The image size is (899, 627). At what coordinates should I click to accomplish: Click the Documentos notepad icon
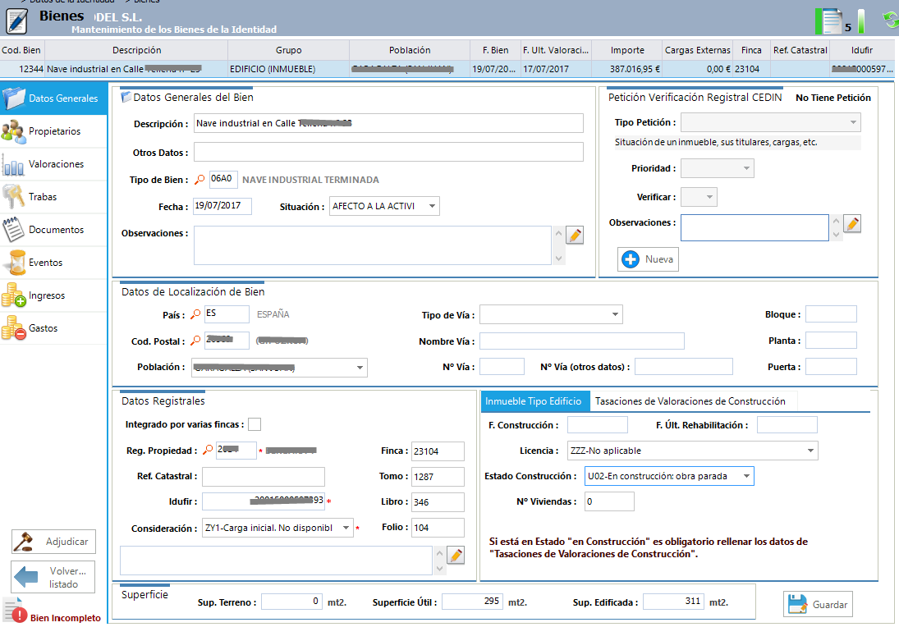pos(13,230)
